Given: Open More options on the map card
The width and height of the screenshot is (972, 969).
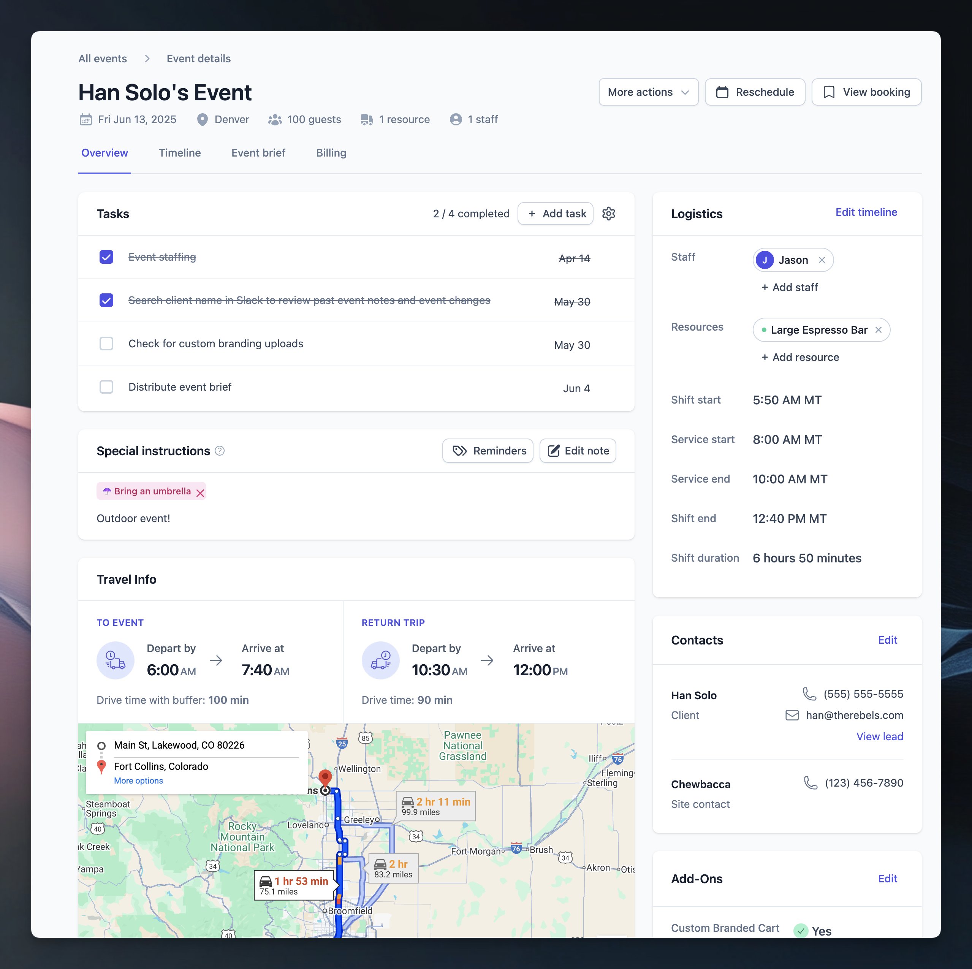Looking at the screenshot, I should (x=138, y=781).
